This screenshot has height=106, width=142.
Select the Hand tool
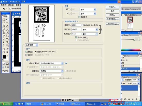pos(4,52)
